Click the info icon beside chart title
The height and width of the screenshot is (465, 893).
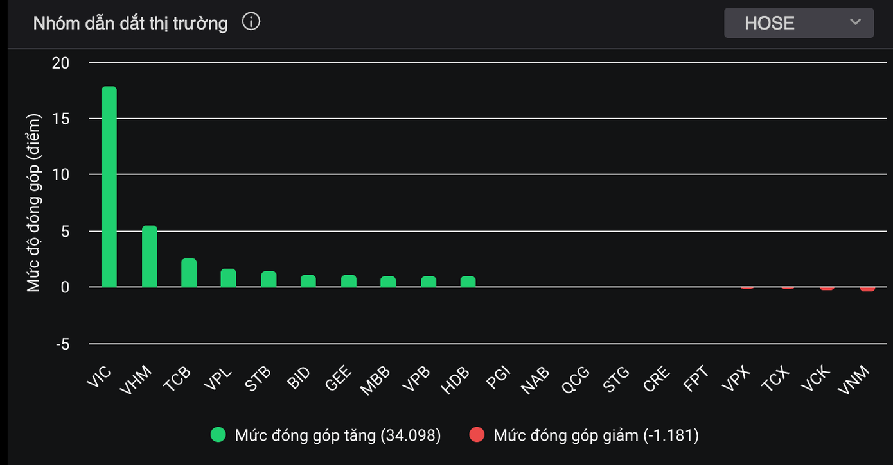click(251, 22)
